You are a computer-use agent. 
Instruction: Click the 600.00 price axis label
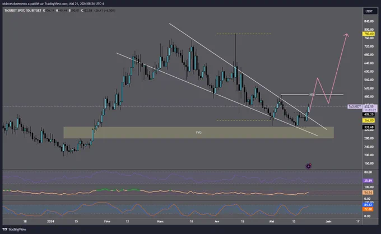click(369, 72)
